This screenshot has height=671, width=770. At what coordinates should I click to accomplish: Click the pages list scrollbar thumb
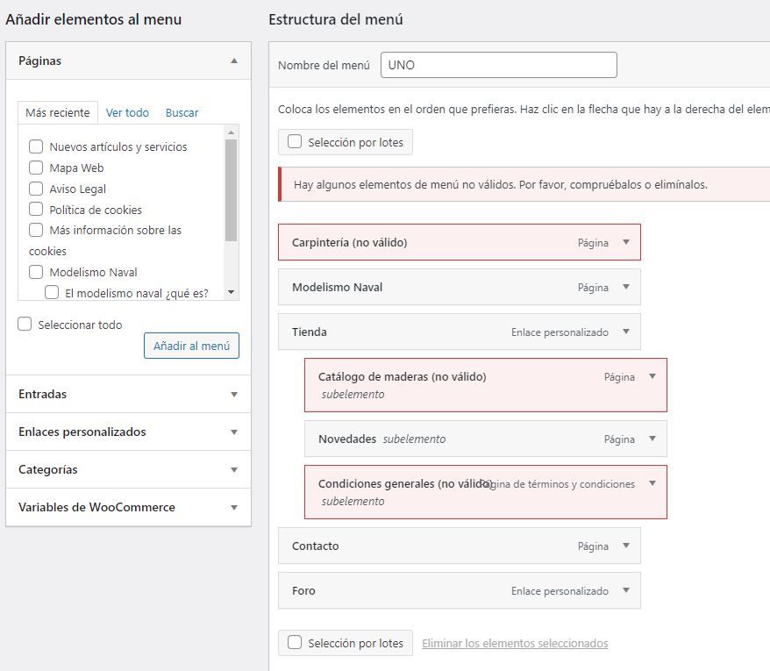[x=231, y=190]
